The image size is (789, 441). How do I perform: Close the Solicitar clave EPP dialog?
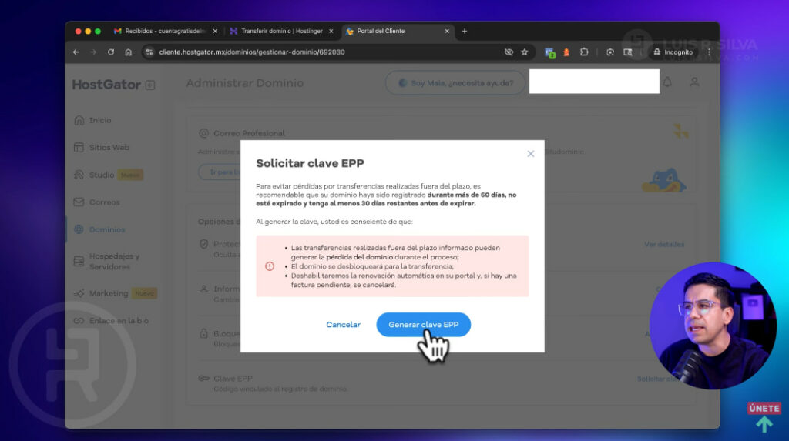click(530, 154)
